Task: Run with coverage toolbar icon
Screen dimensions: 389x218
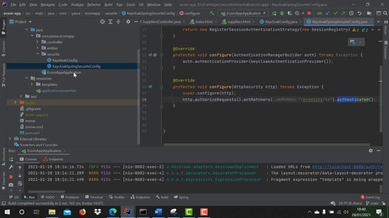Action: 289,13
